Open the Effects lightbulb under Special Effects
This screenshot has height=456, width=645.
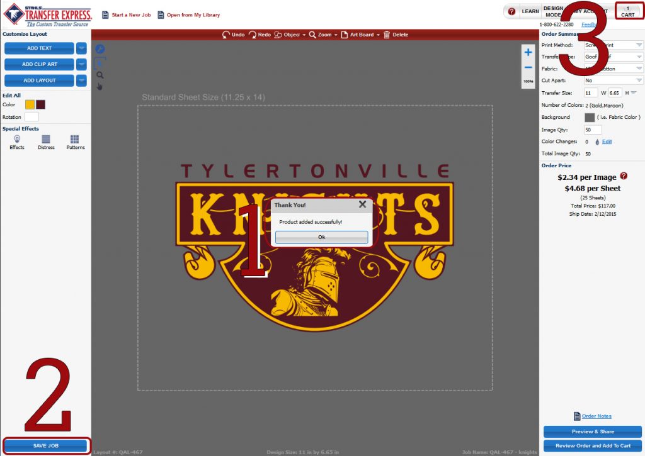coord(16,140)
